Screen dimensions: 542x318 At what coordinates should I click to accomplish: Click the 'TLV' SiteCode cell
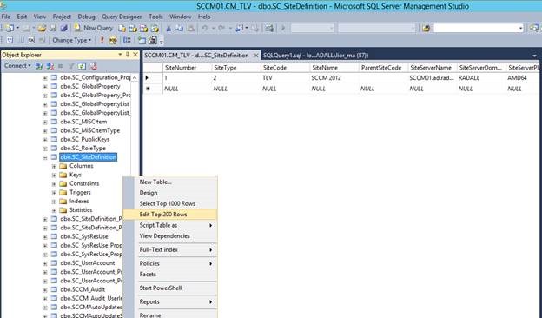[285, 78]
